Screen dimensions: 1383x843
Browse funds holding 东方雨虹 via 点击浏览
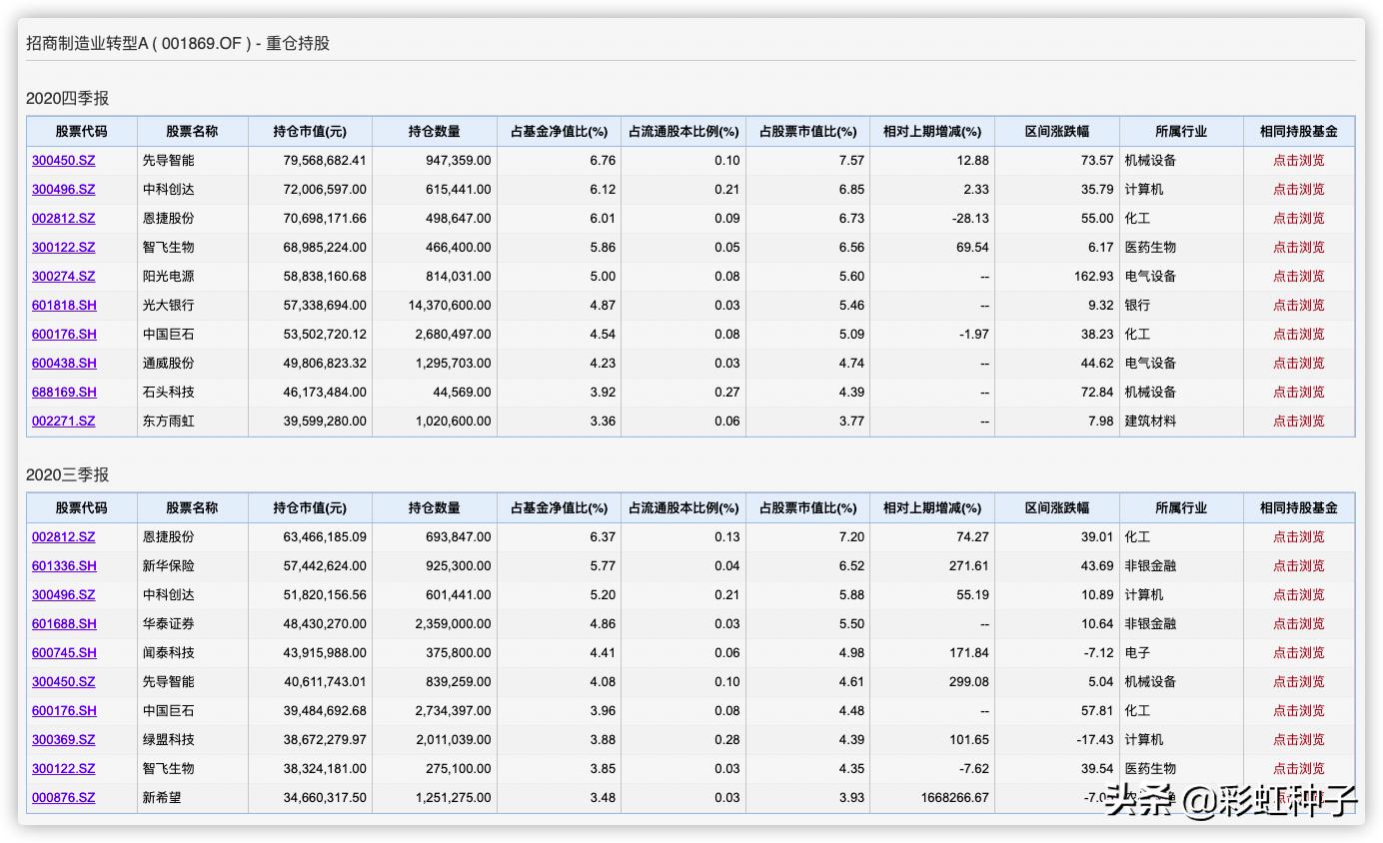[x=1298, y=421]
